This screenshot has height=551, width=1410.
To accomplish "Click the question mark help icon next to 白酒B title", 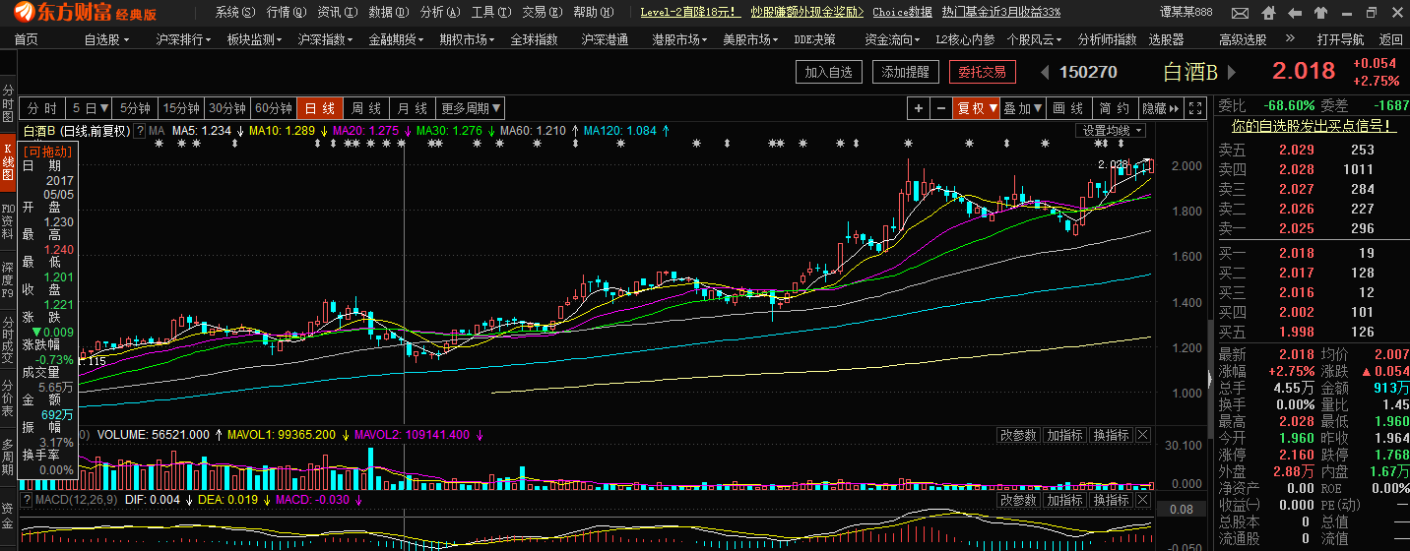I will tap(140, 131).
